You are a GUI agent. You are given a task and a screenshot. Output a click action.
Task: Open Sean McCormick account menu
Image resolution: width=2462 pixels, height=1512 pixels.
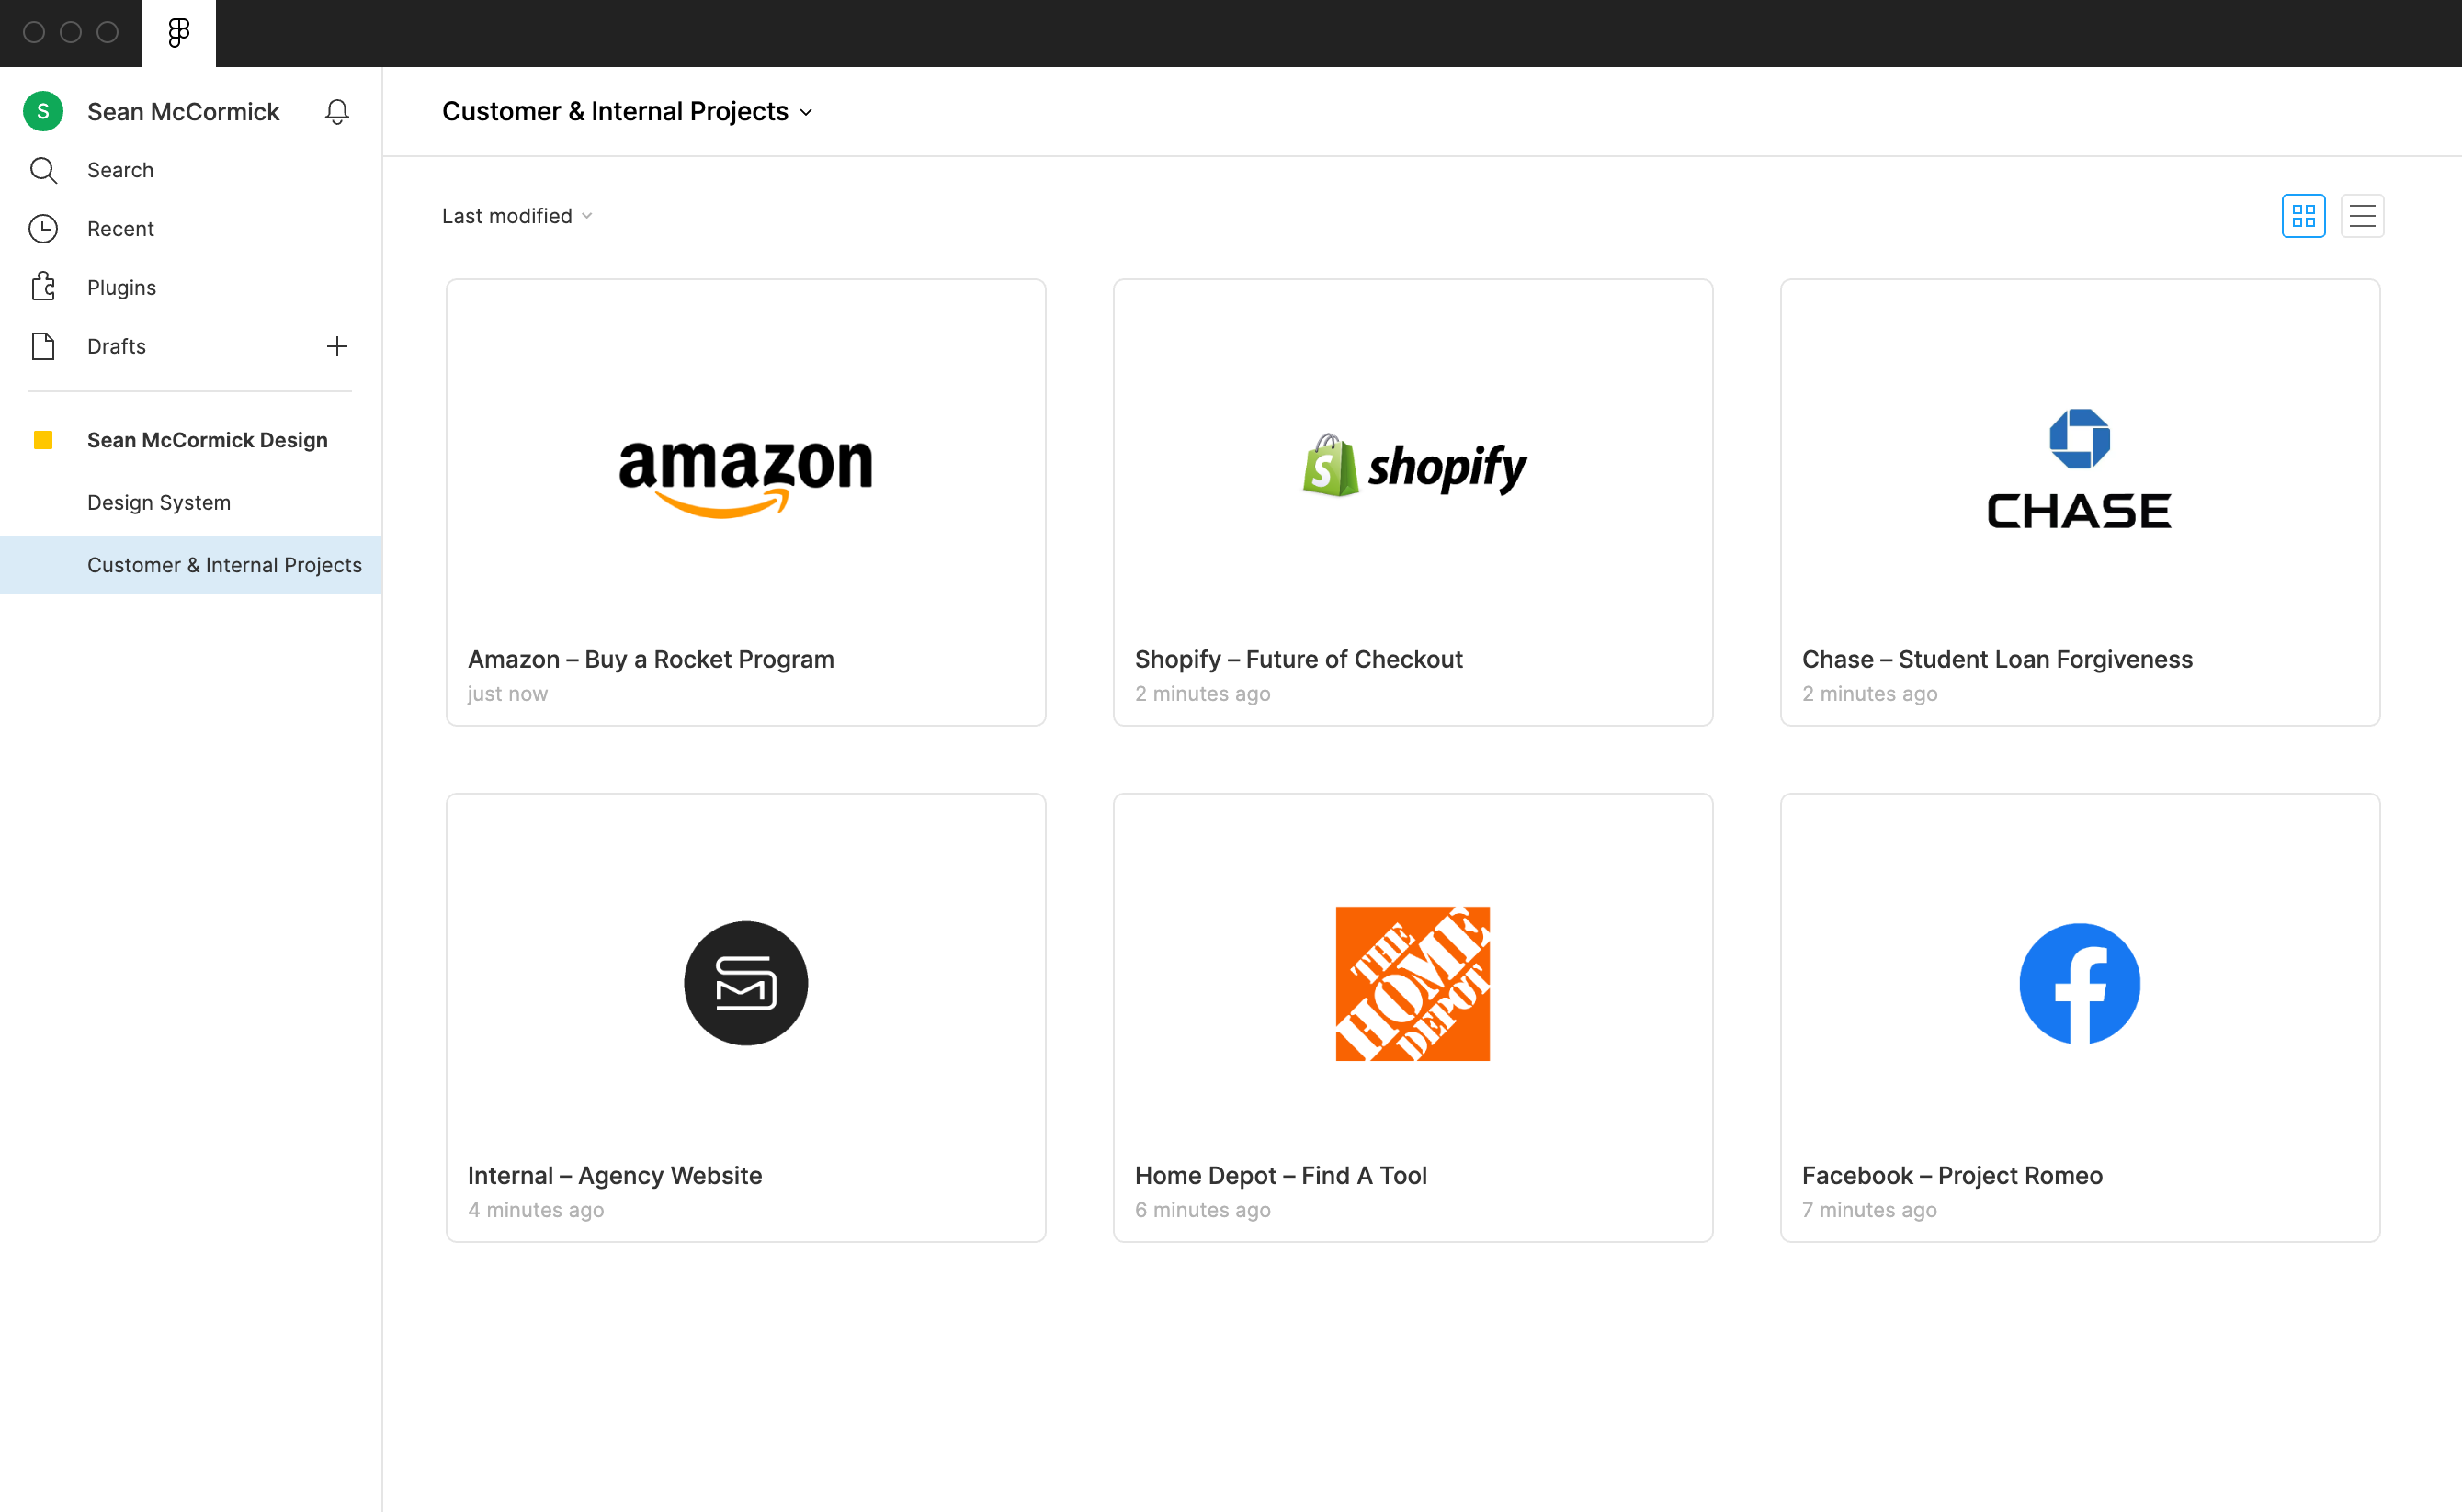[183, 111]
